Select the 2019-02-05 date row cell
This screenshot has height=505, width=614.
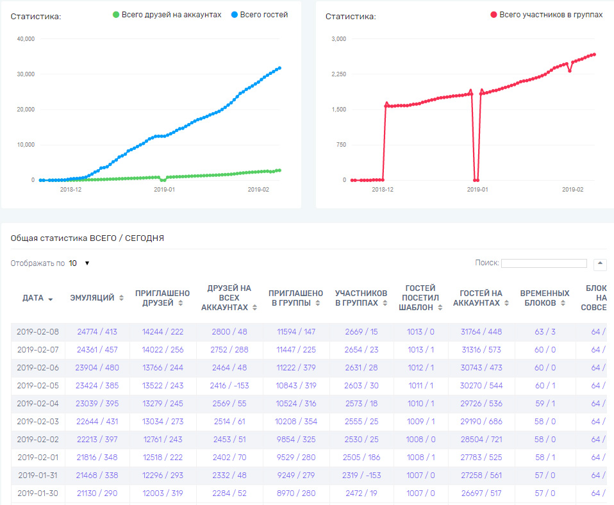[37, 386]
